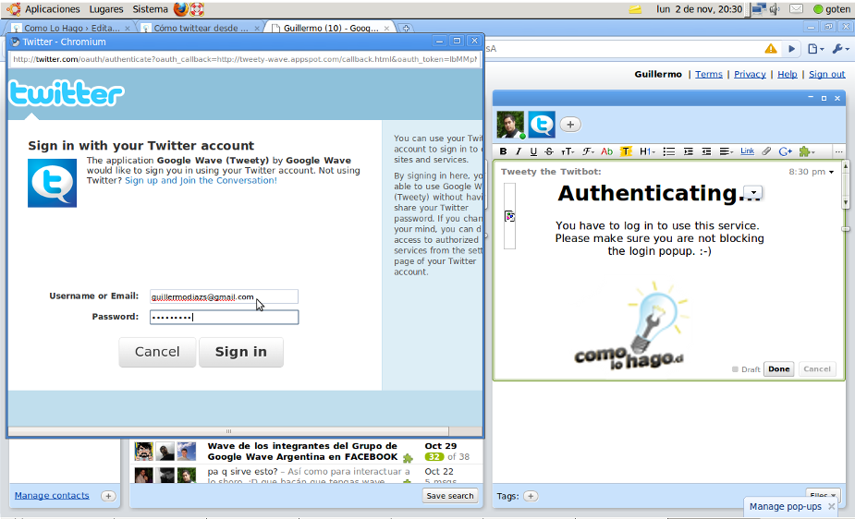Click the Done button in the wave
The image size is (855, 519).
778,369
